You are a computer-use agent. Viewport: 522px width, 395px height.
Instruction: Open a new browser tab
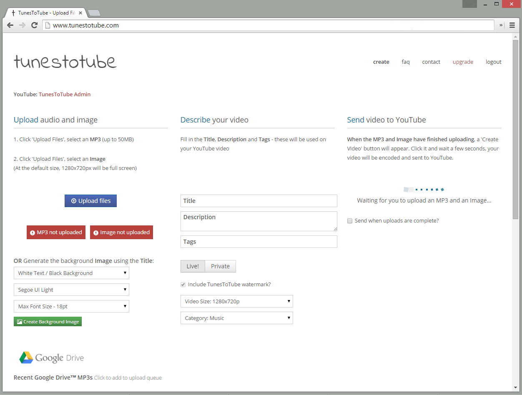94,13
